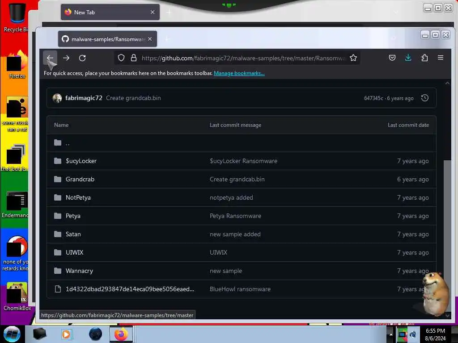Open the $ucyLocker Ransomware commit message
Image resolution: width=458 pixels, height=343 pixels.
pos(243,161)
